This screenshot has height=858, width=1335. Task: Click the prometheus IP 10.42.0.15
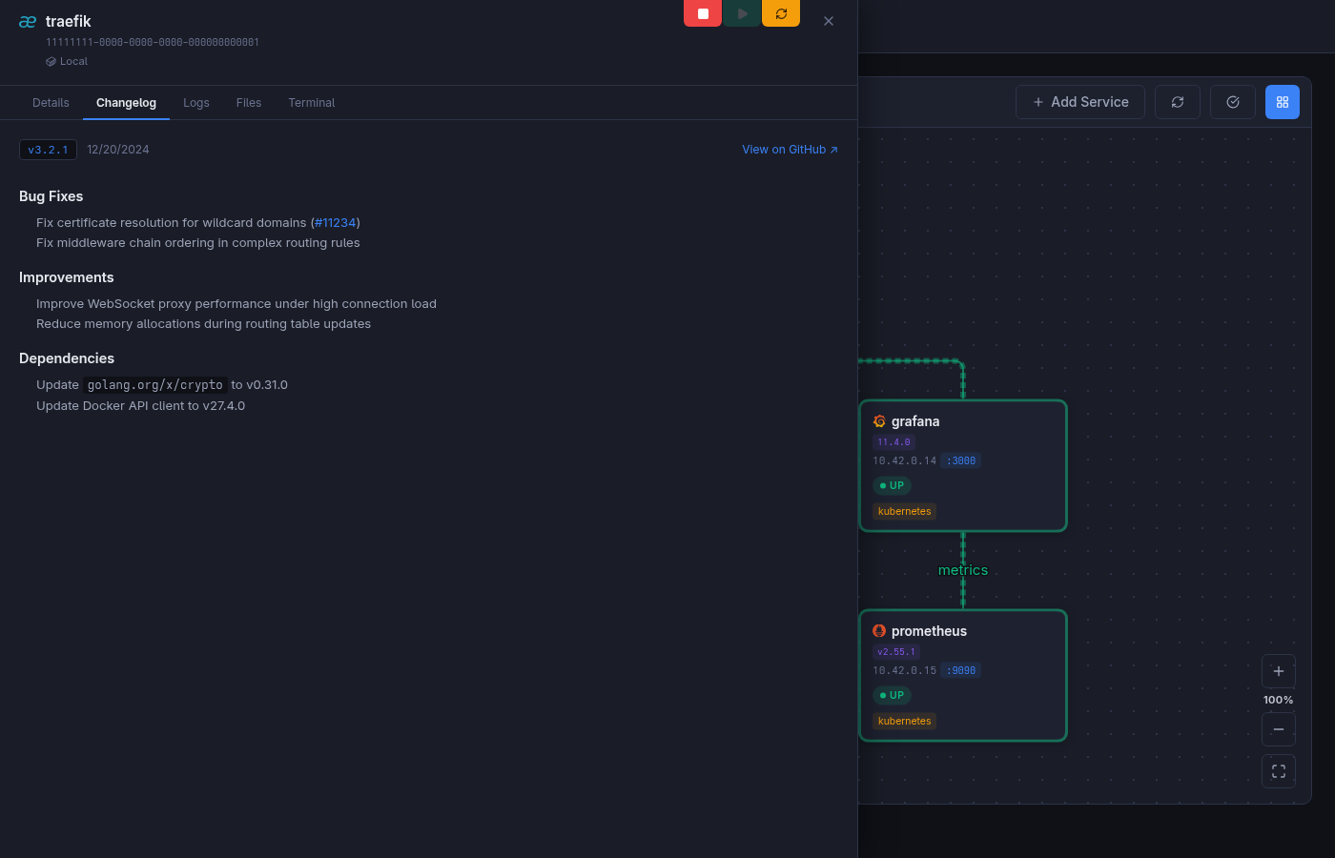(x=905, y=670)
